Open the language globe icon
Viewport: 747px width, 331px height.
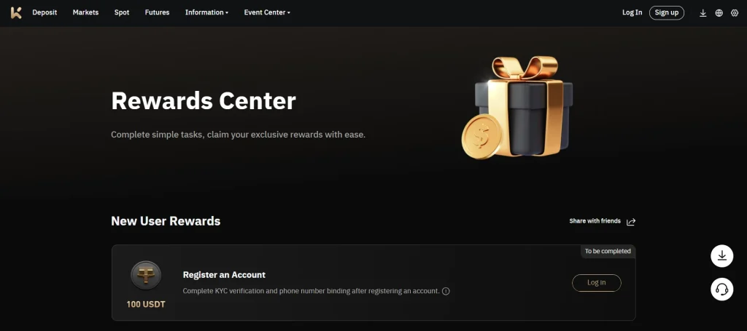tap(719, 13)
